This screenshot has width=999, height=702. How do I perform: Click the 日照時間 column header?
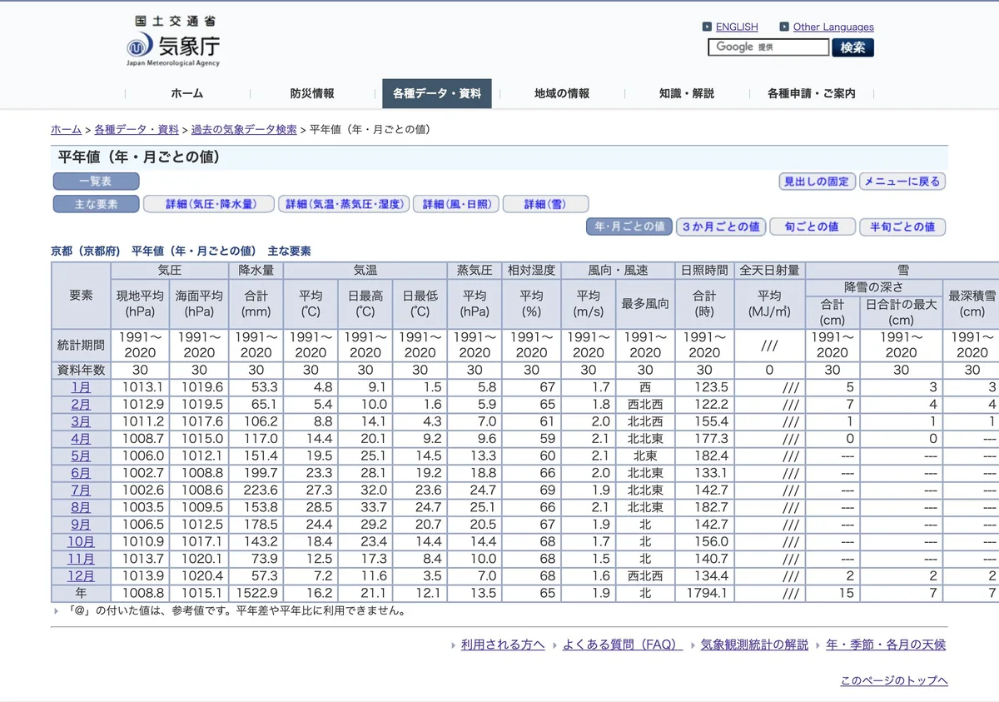tap(704, 271)
